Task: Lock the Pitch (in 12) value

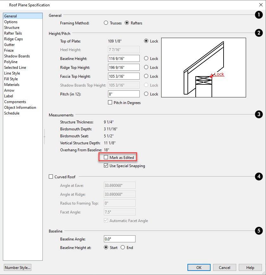Action: point(146,94)
